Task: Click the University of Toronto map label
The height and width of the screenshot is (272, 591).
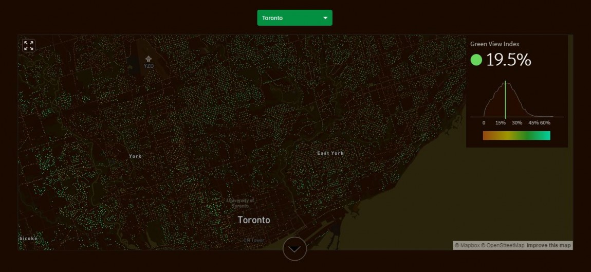Action: [x=241, y=203]
